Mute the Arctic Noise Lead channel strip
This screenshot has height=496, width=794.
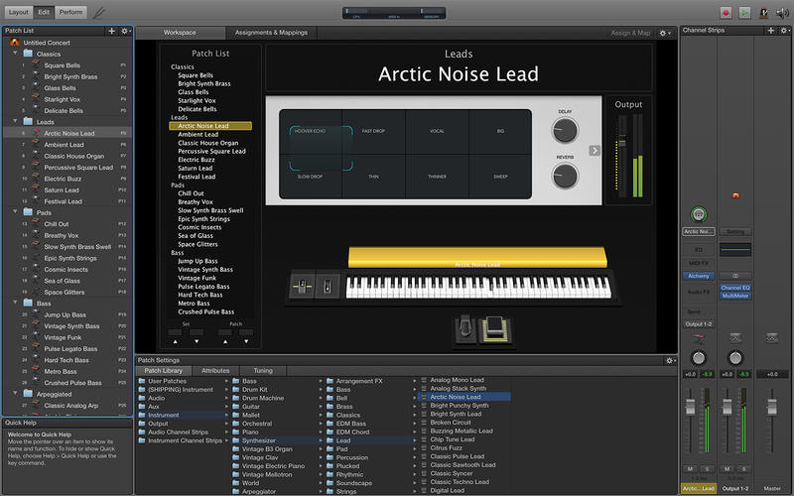[x=690, y=468]
